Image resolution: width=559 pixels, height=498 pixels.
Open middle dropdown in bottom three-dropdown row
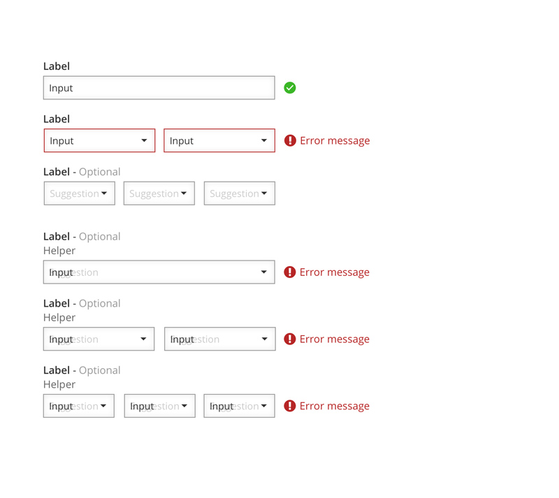[159, 406]
